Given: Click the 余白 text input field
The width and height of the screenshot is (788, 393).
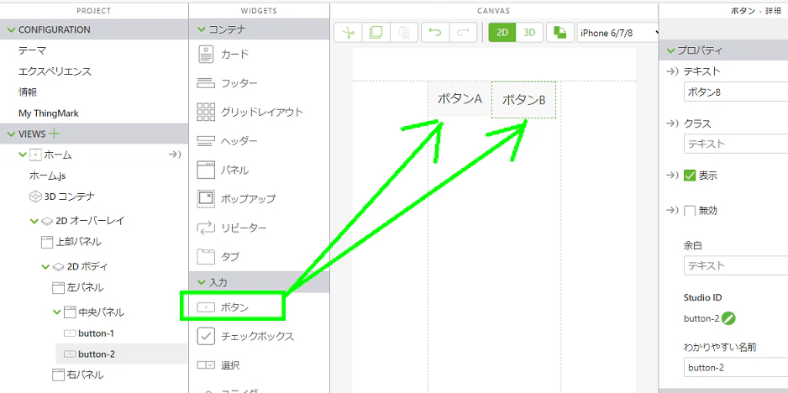Looking at the screenshot, I should pyautogui.click(x=736, y=265).
